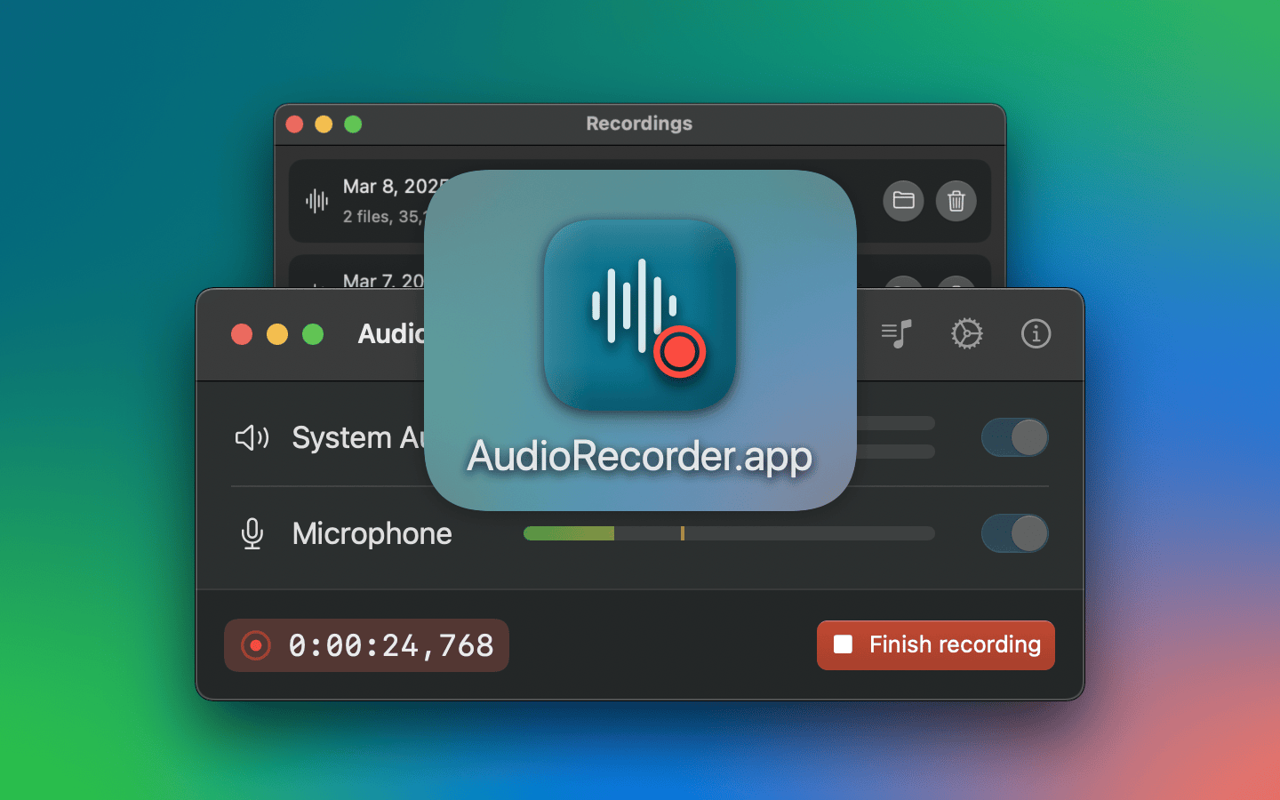Select the Mar 8 recording row text
This screenshot has height=800, width=1280.
pos(384,201)
